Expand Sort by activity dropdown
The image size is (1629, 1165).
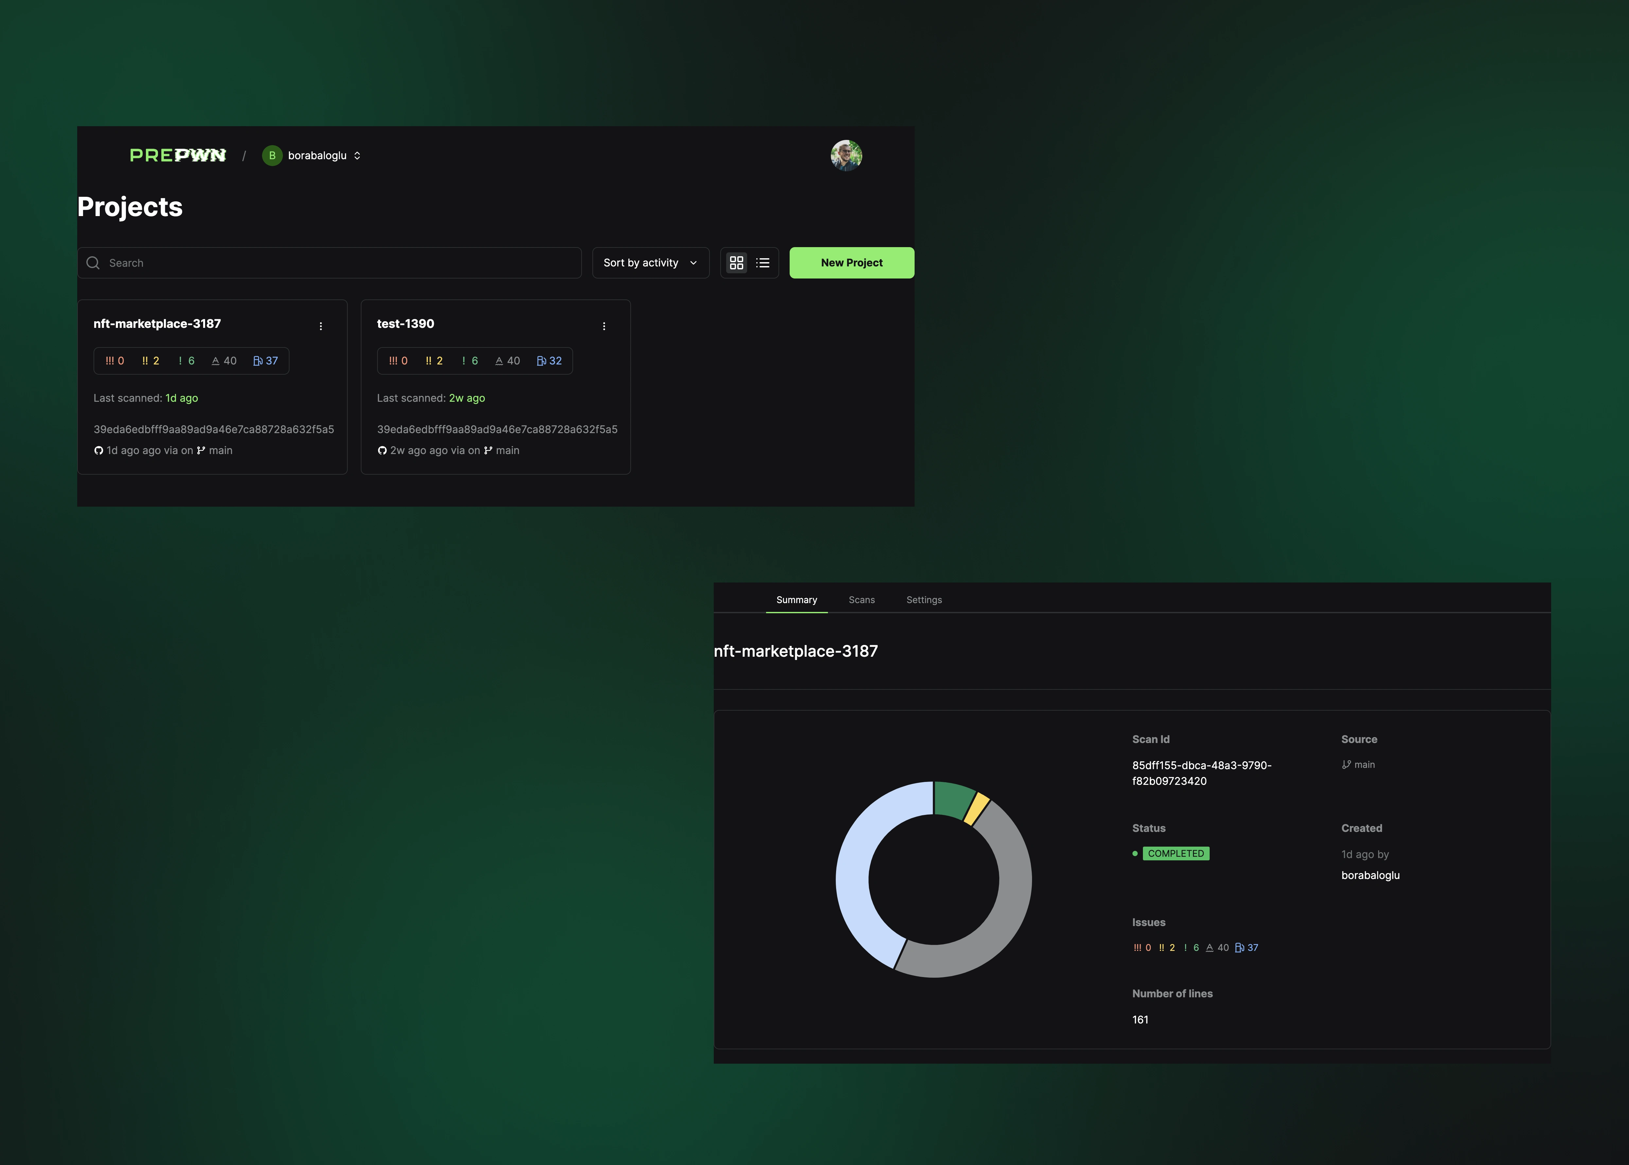point(650,262)
